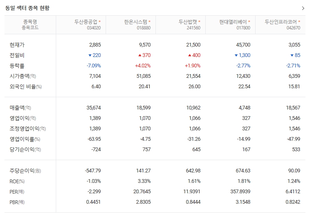The image size is (311, 216).
Task: Select fluctuation rate +4.02%
Action: point(143,66)
